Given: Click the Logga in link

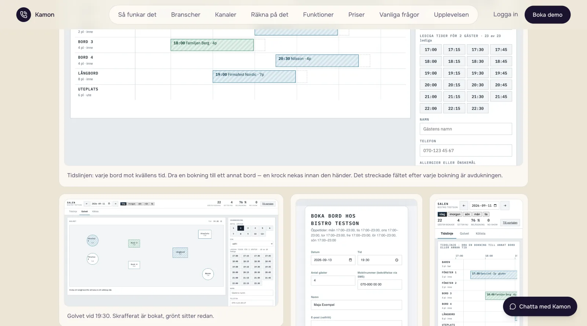Looking at the screenshot, I should 506,14.
